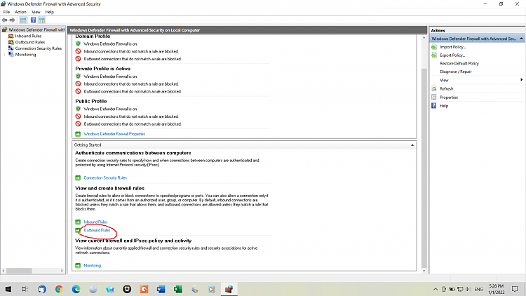
Task: Click Refresh in Actions pane
Action: 447,88
